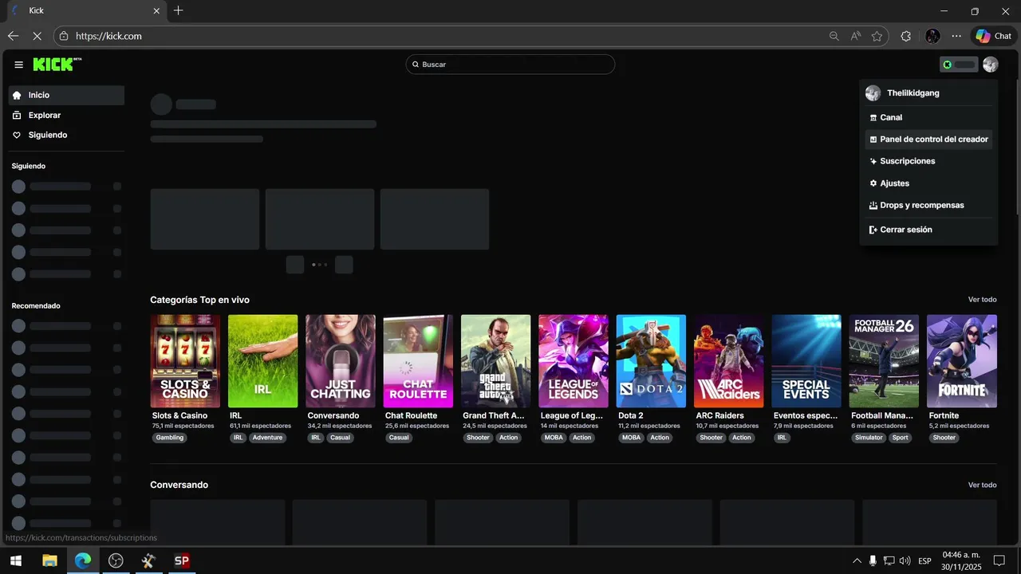Open Chat Roulette category thumbnail
1021x574 pixels.
point(418,361)
